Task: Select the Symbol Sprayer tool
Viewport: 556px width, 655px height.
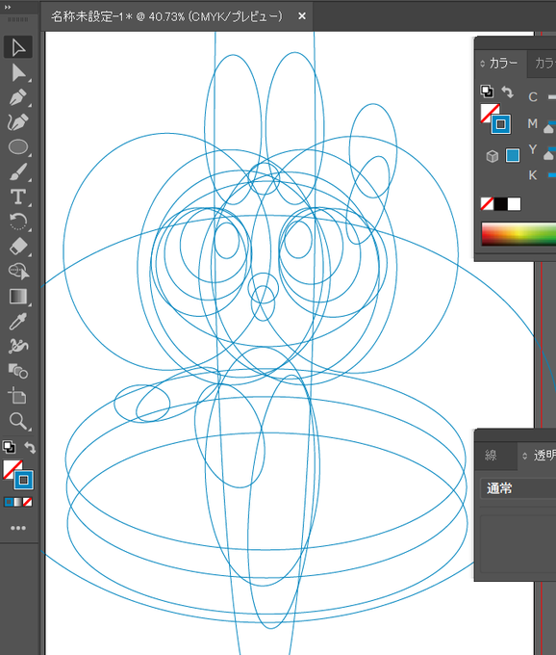Action: point(18,346)
